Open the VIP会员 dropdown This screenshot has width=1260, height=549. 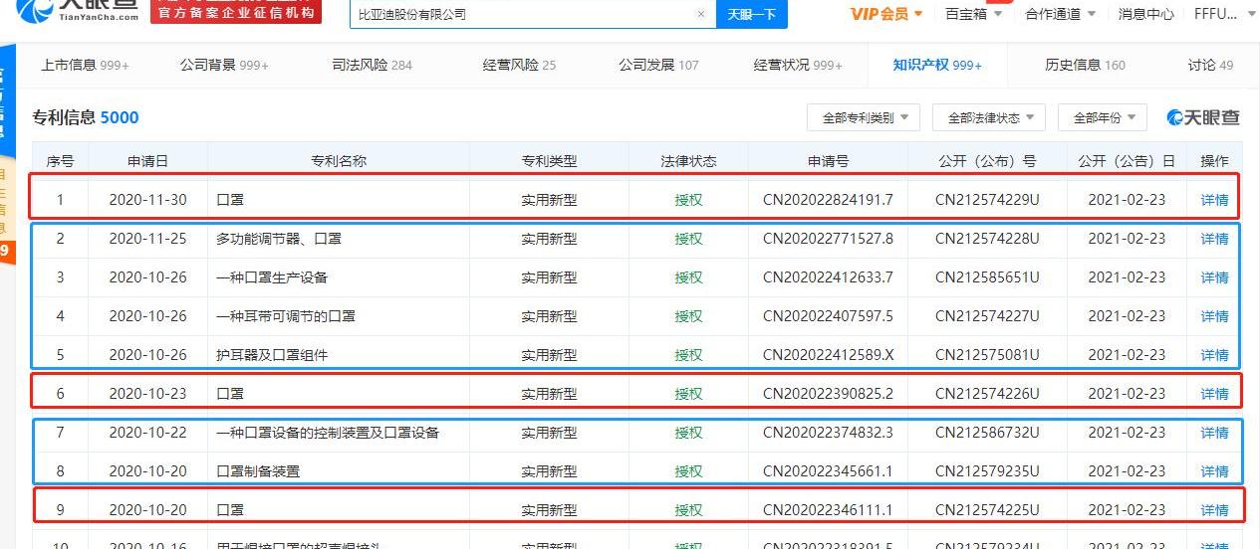click(886, 14)
